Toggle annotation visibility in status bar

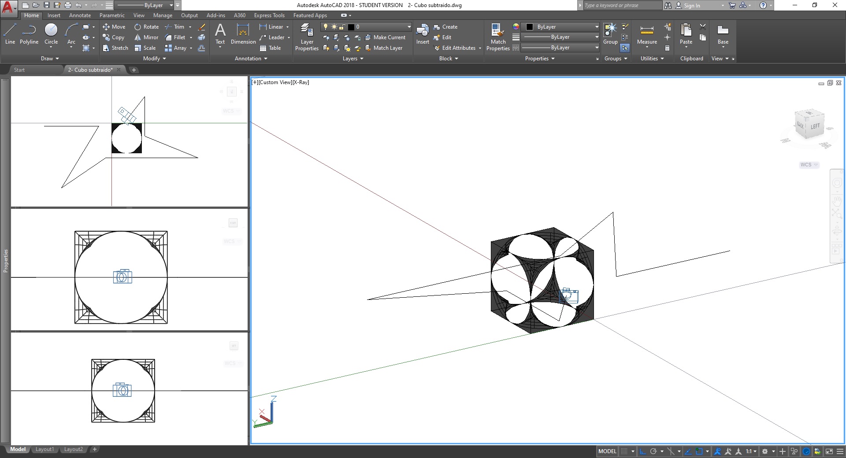pyautogui.click(x=718, y=451)
